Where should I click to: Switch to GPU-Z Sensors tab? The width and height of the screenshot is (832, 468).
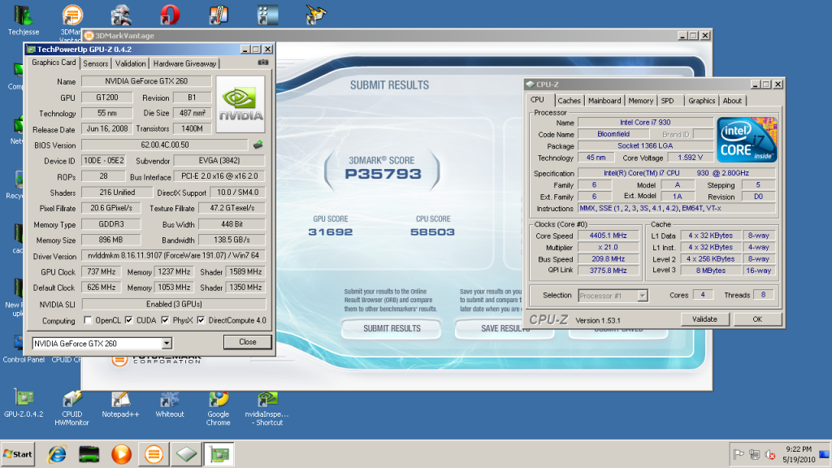point(96,63)
